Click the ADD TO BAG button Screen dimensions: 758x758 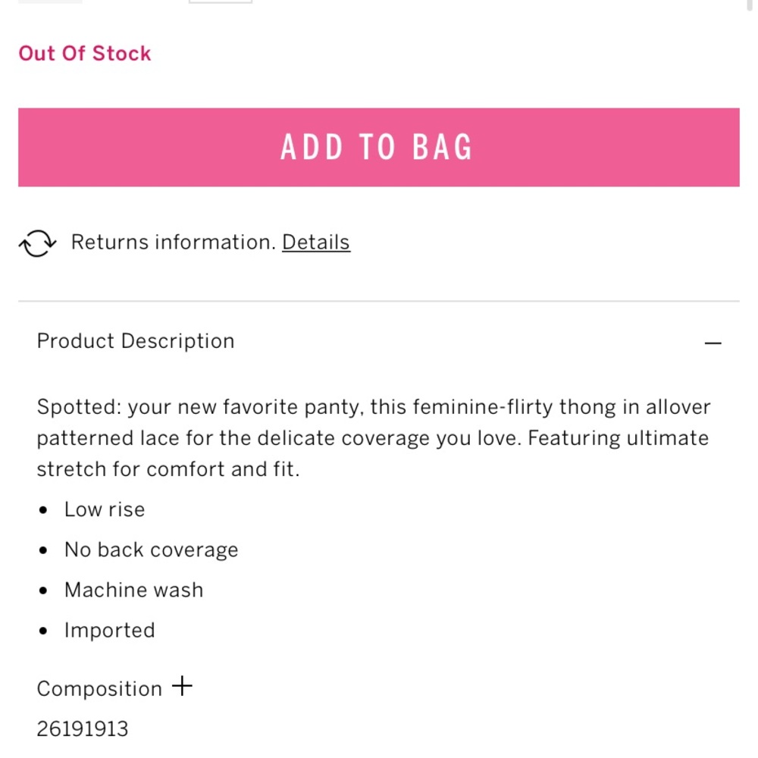tap(378, 147)
